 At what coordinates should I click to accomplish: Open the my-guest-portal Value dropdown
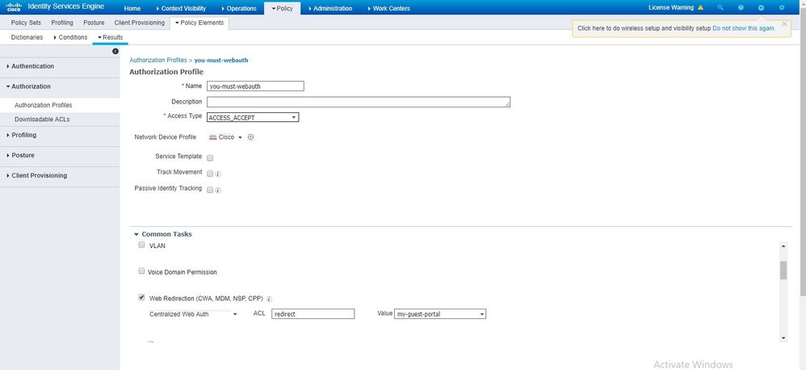pyautogui.click(x=440, y=314)
